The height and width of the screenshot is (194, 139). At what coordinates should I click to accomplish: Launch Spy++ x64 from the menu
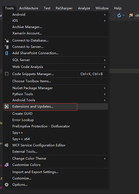[55, 139]
